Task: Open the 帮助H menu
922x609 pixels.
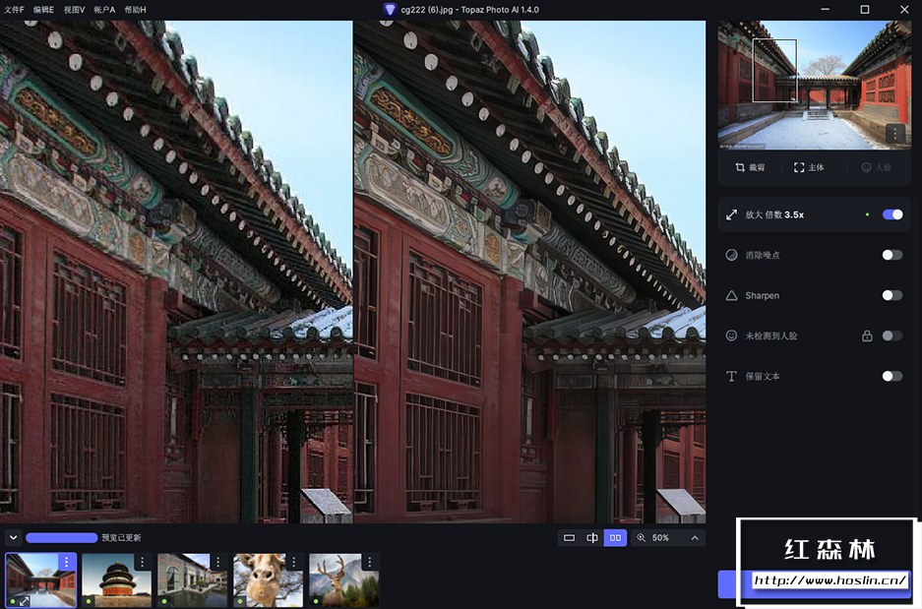Action: click(x=135, y=10)
